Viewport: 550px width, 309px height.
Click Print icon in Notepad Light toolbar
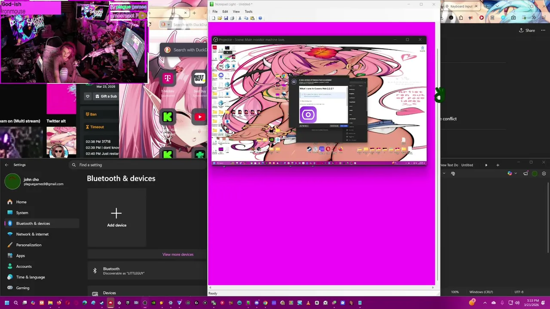pos(232,18)
